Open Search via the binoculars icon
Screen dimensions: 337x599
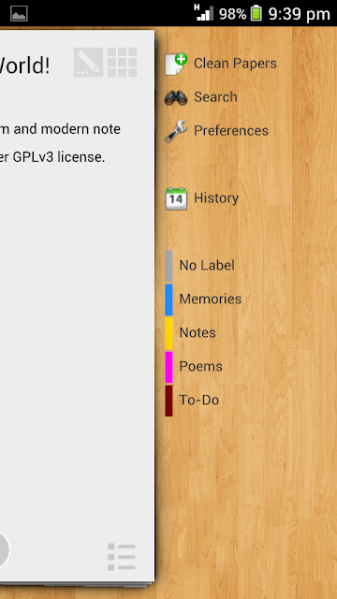(x=176, y=97)
